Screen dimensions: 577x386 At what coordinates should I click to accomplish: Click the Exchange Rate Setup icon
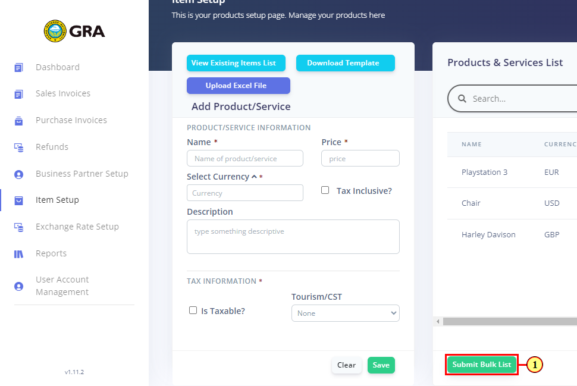(x=18, y=227)
